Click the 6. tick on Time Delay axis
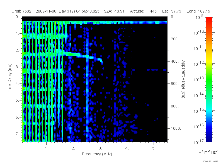The width and height of the screenshot is (223, 167). [17, 117]
